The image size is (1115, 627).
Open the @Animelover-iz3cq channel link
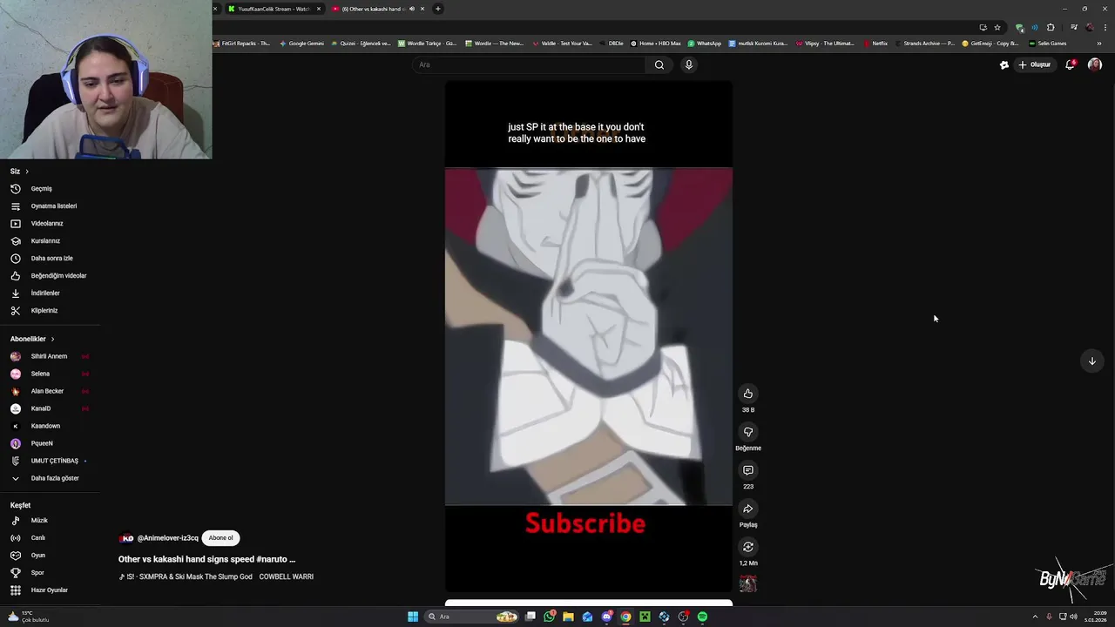click(167, 538)
